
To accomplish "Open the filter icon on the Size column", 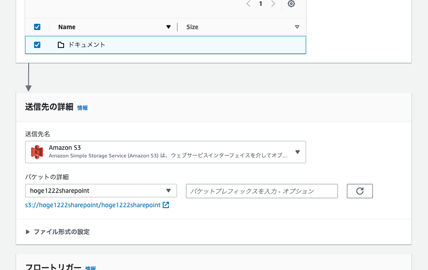I will [x=297, y=27].
